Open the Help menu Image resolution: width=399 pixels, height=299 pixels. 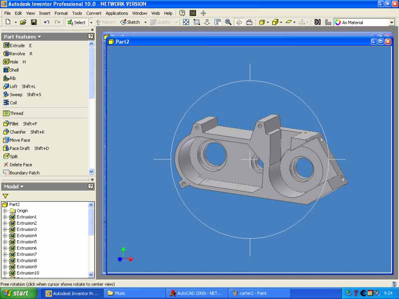[x=168, y=13]
